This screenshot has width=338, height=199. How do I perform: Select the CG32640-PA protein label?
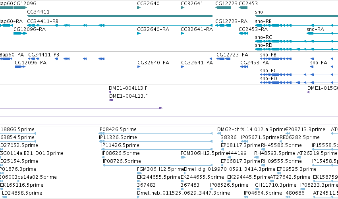coord(153,63)
